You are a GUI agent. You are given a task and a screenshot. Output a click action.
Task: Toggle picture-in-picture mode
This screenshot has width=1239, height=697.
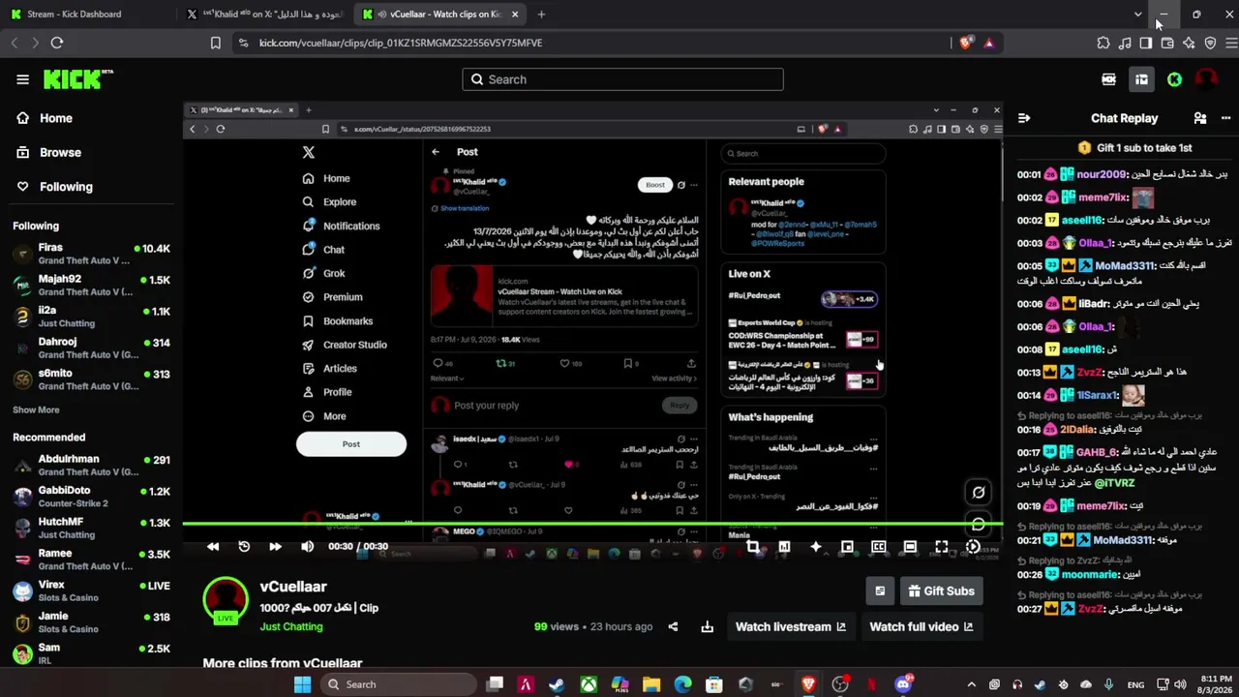847,547
